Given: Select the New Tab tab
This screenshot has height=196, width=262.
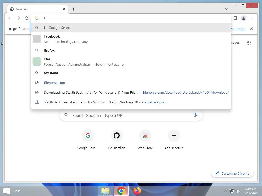Looking at the screenshot, I should pyautogui.click(x=37, y=9).
